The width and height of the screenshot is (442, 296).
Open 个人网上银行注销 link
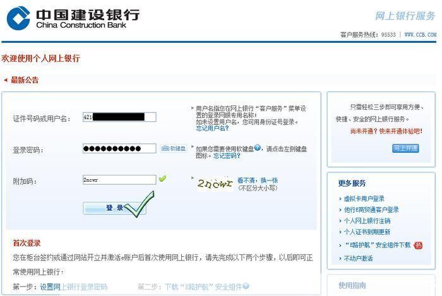click(x=367, y=221)
